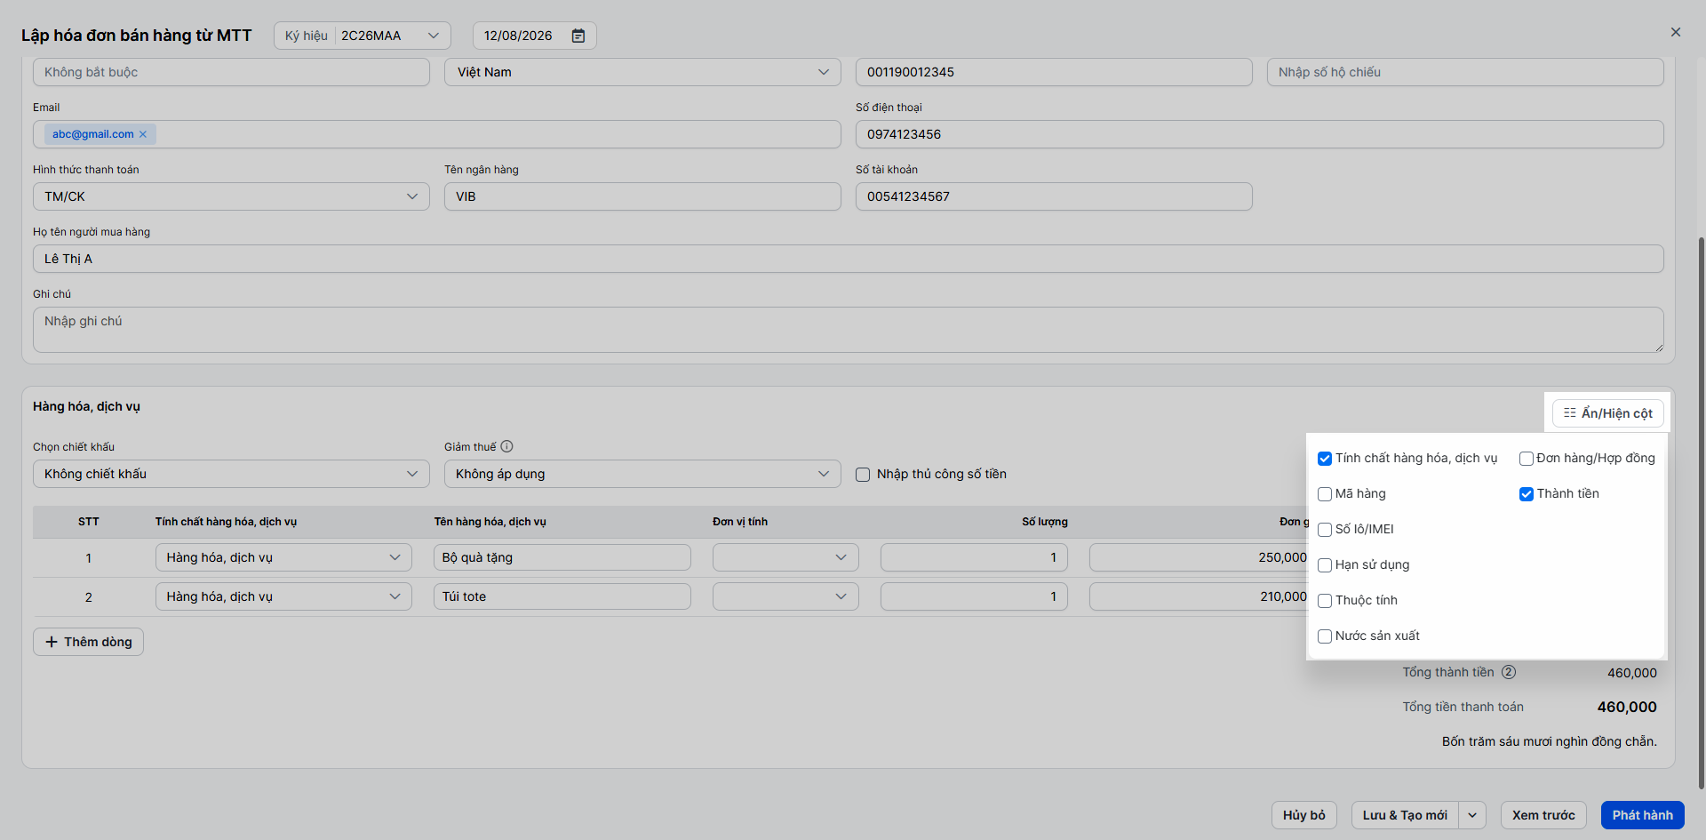Image resolution: width=1706 pixels, height=840 pixels.
Task: Click the Xem trước button
Action: point(1543,815)
